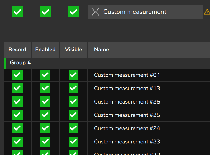The image size is (210, 155).
Task: Select Custom measurement #24 name
Action: click(127, 128)
